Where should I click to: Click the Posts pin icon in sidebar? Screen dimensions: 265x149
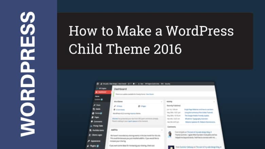[94, 105]
